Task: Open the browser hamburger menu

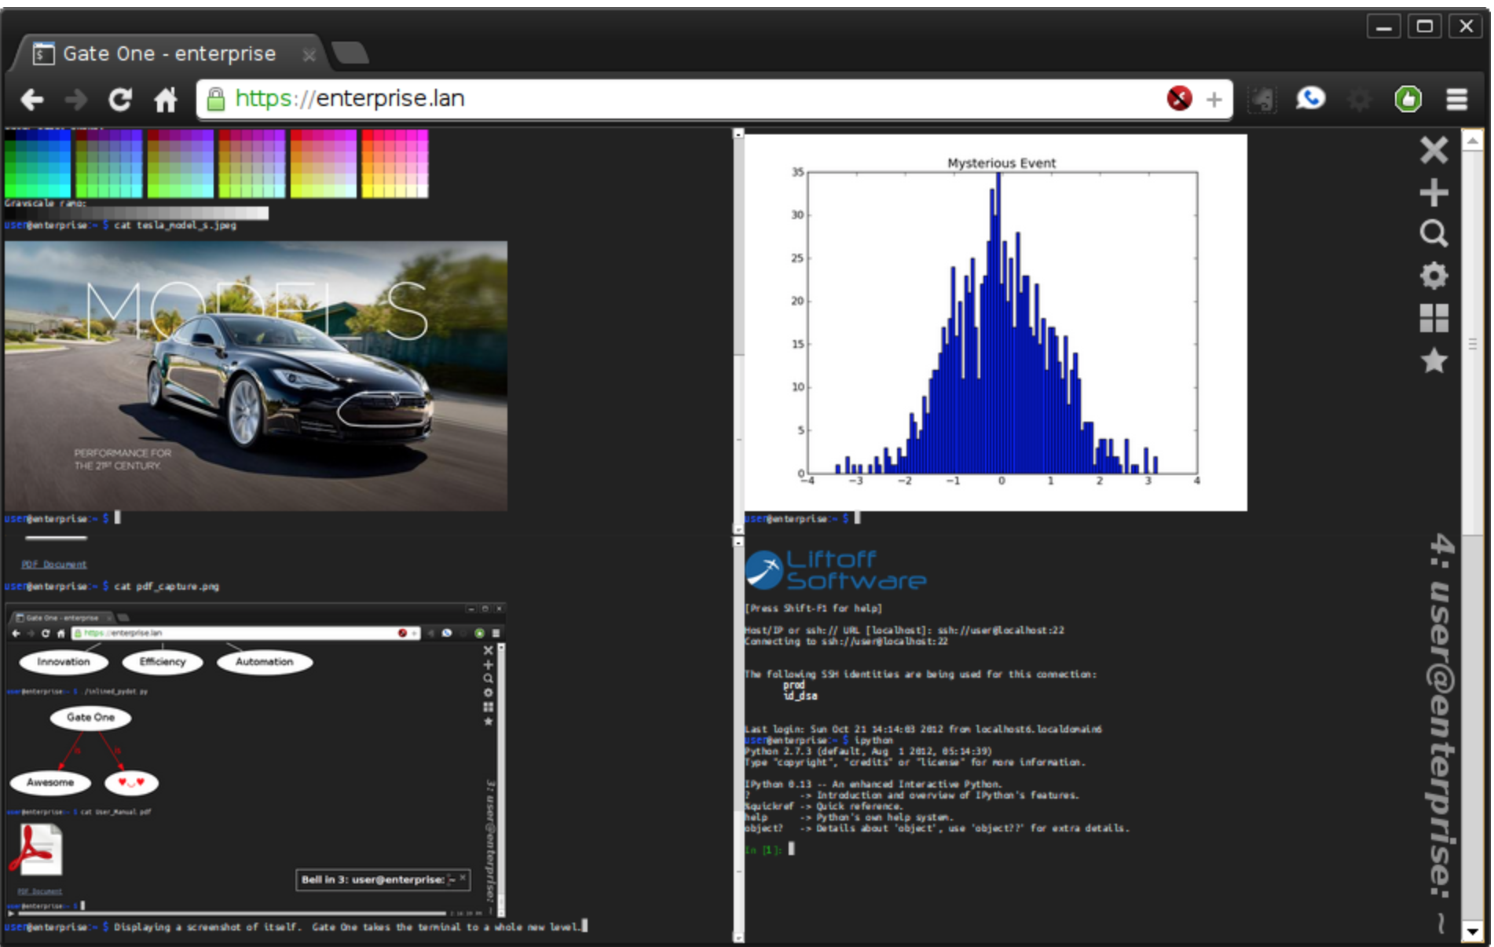Action: coord(1457,99)
